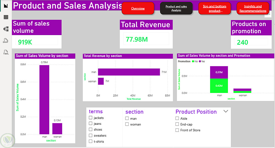This screenshot has width=275, height=148.
Task: Switch to Table view icon
Action: [6, 17]
